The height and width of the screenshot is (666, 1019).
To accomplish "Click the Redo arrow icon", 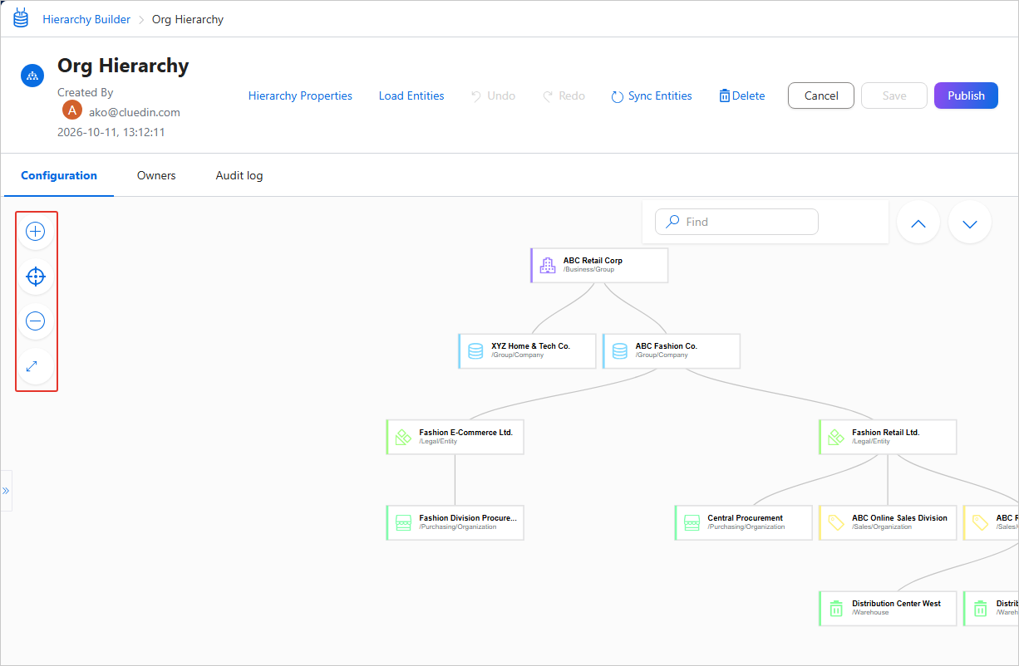I will point(548,96).
